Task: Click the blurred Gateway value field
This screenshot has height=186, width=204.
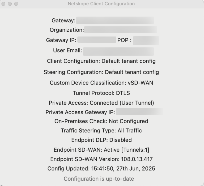Action: click(x=115, y=21)
